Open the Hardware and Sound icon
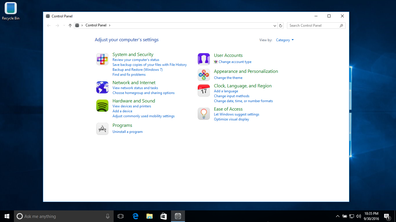396x222 pixels. pyautogui.click(x=102, y=105)
